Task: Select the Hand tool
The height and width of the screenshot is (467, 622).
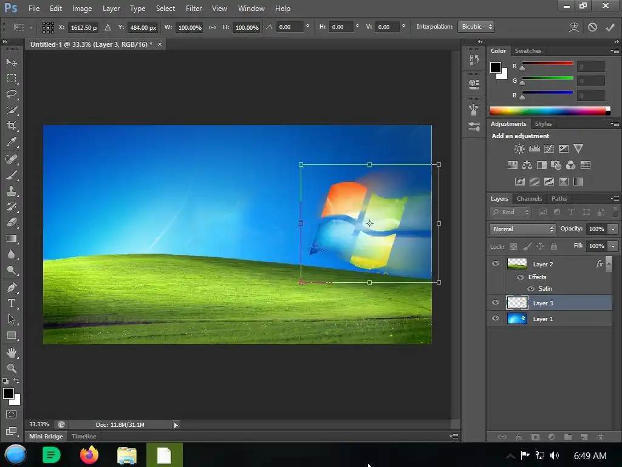Action: 12,353
